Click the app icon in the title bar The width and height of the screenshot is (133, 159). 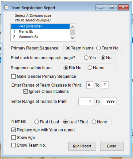click(x=6, y=7)
